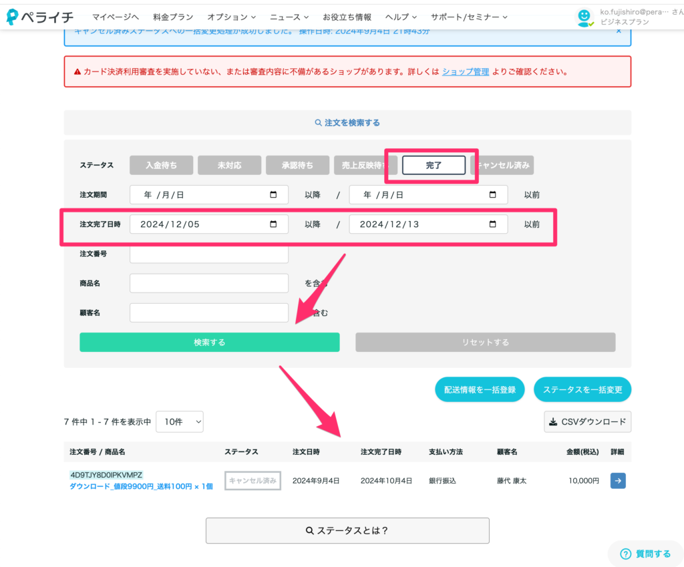Close the blue success notification
Image resolution: width=684 pixels, height=567 pixels.
pos(619,31)
